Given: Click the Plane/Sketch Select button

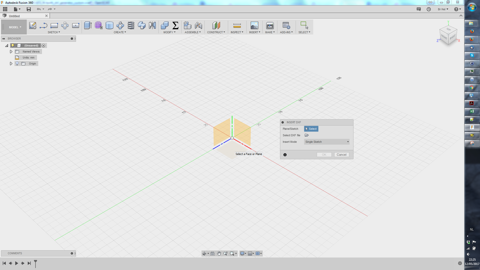Looking at the screenshot, I should tap(311, 129).
